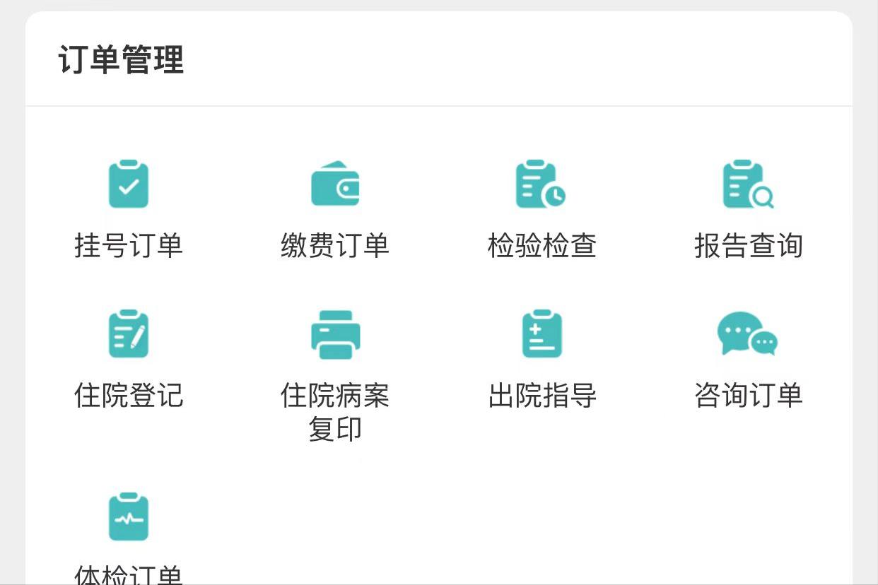The width and height of the screenshot is (878, 585).
Task: Click the 报告查询 magnifier document icon
Action: click(x=748, y=184)
